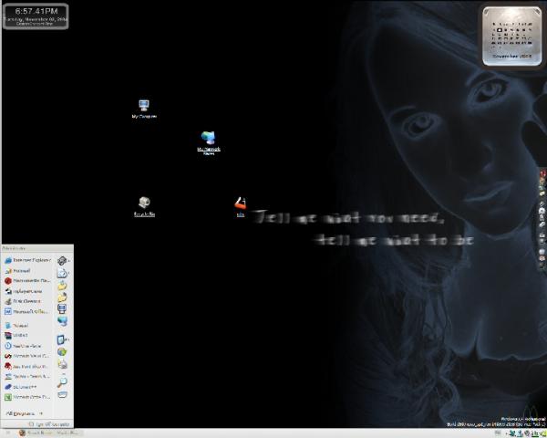Open the topmost gear icon in start menu column
The width and height of the screenshot is (547, 438).
[63, 261]
